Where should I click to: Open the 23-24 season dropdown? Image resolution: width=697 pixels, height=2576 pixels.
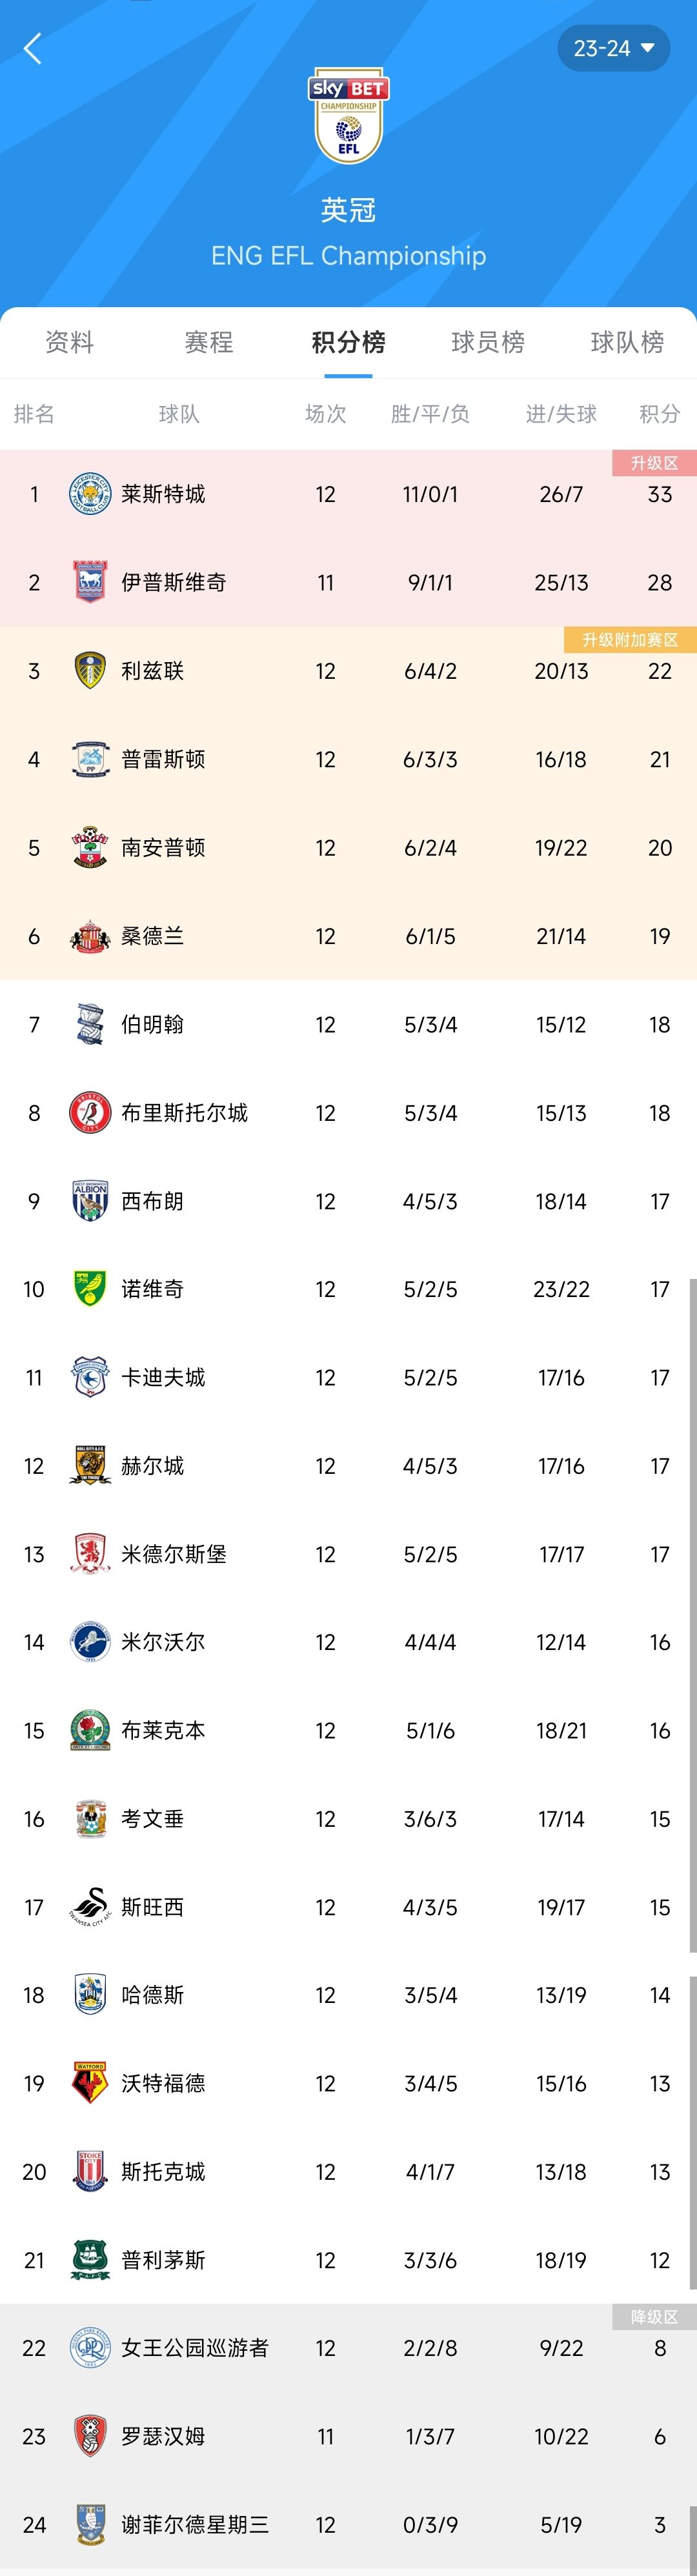tap(613, 48)
